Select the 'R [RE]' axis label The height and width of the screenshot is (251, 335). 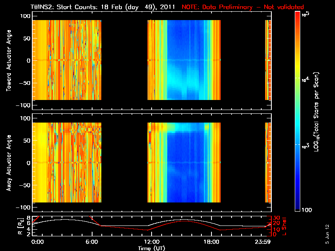20,226
